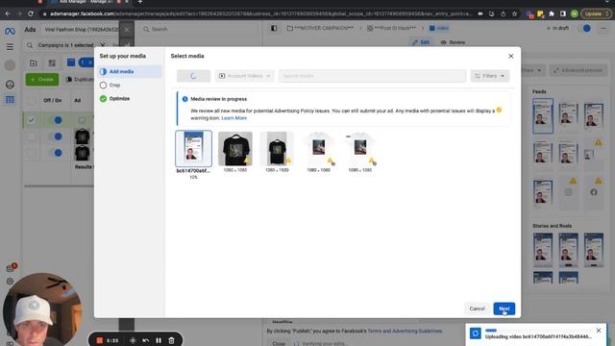Viewport: 615px width, 346px height.
Task: Open the Account Videos dropdown
Action: coord(244,76)
